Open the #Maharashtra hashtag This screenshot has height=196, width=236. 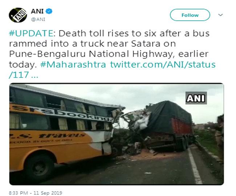(73, 65)
